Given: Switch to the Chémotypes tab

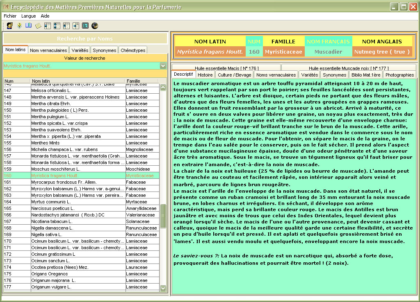Looking at the screenshot, I should tap(133, 50).
